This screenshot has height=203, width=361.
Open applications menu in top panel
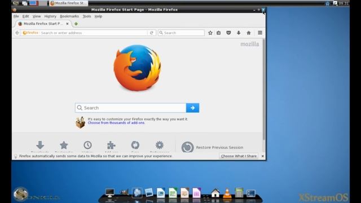[16, 3]
